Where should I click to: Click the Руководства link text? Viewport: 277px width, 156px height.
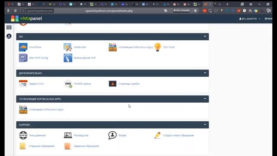(x=81, y=135)
